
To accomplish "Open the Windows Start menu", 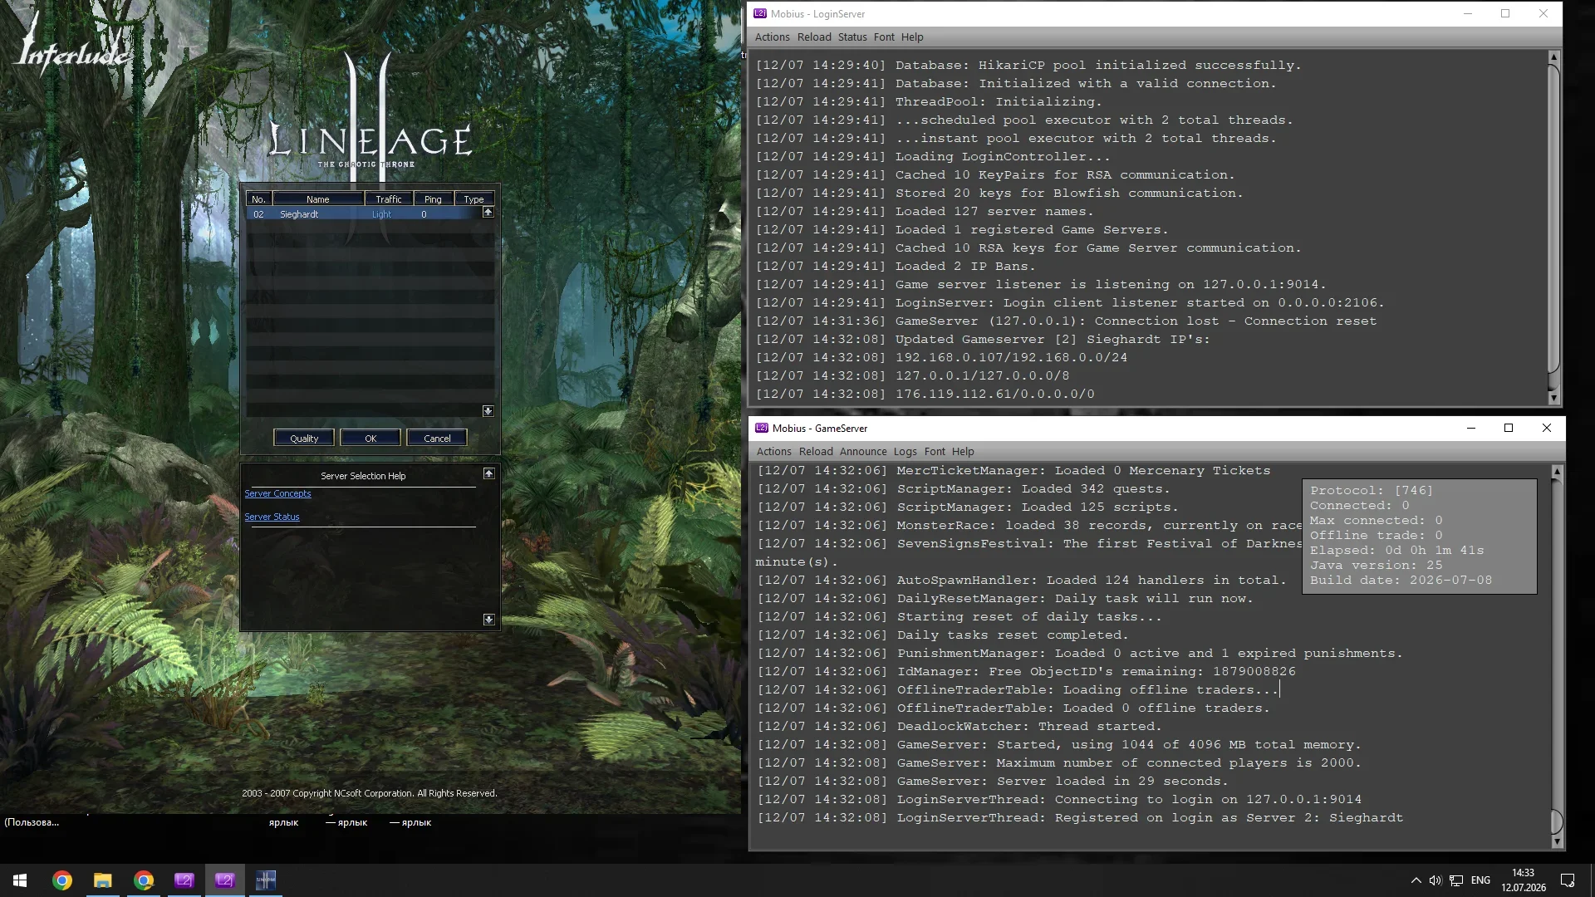I will [20, 880].
